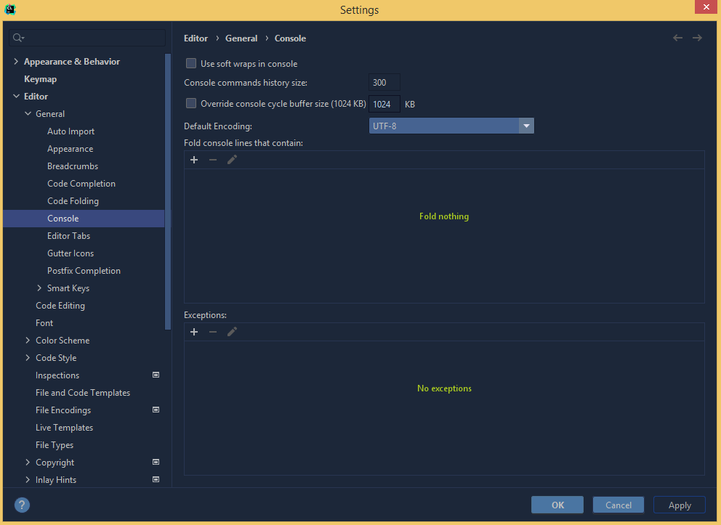The image size is (721, 525).
Task: Close the Settings dialog window
Action: click(706, 7)
